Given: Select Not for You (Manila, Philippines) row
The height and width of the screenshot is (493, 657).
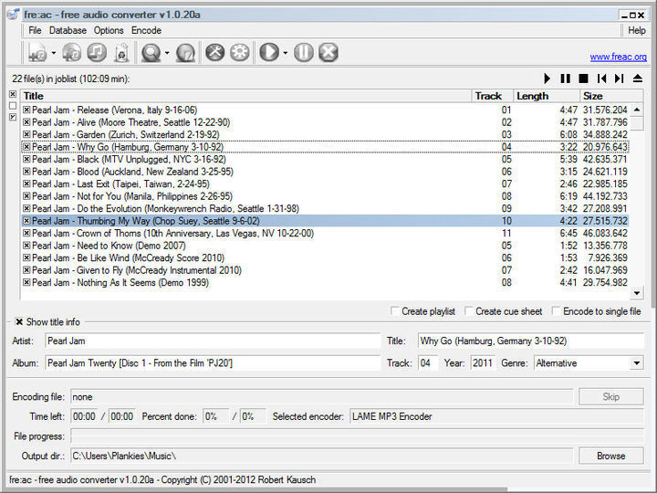Looking at the screenshot, I should [325, 196].
